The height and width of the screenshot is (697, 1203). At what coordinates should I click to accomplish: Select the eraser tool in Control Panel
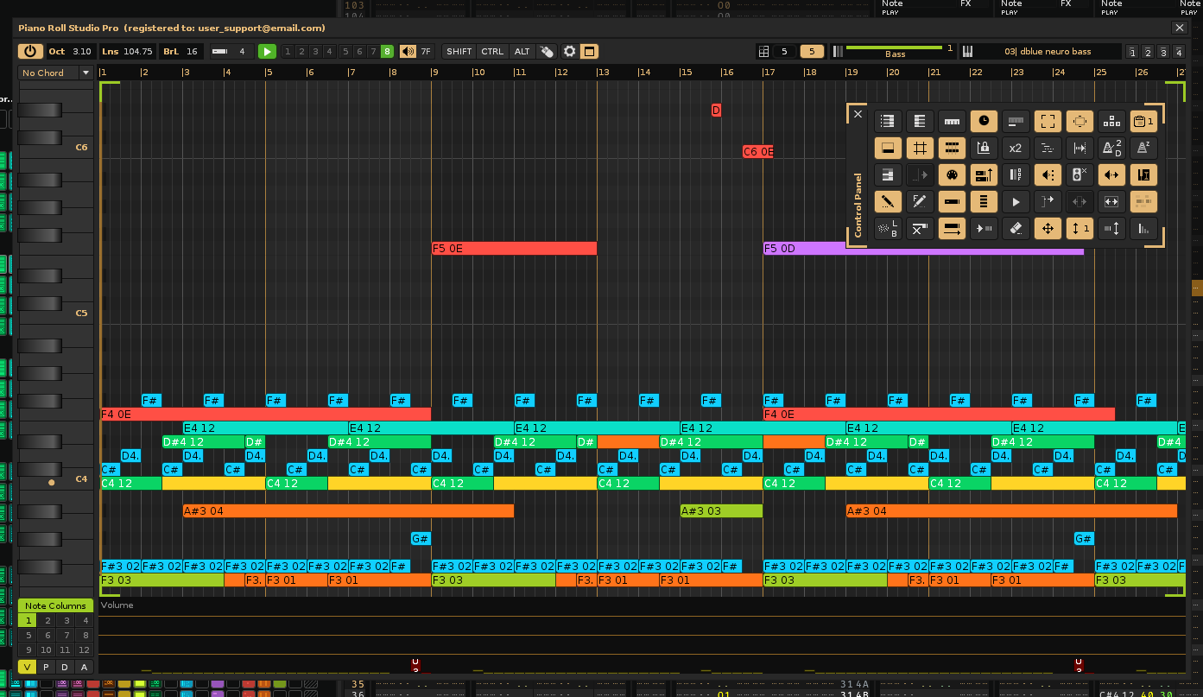[x=1016, y=229]
